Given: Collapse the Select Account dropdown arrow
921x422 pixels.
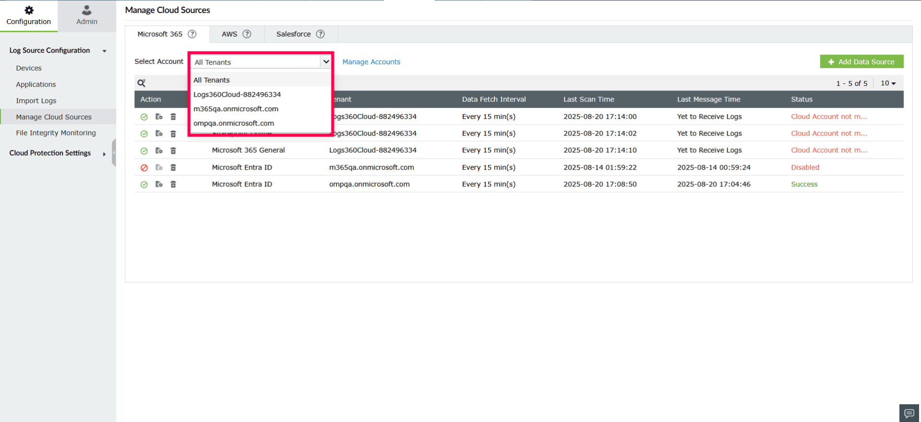Looking at the screenshot, I should point(326,62).
